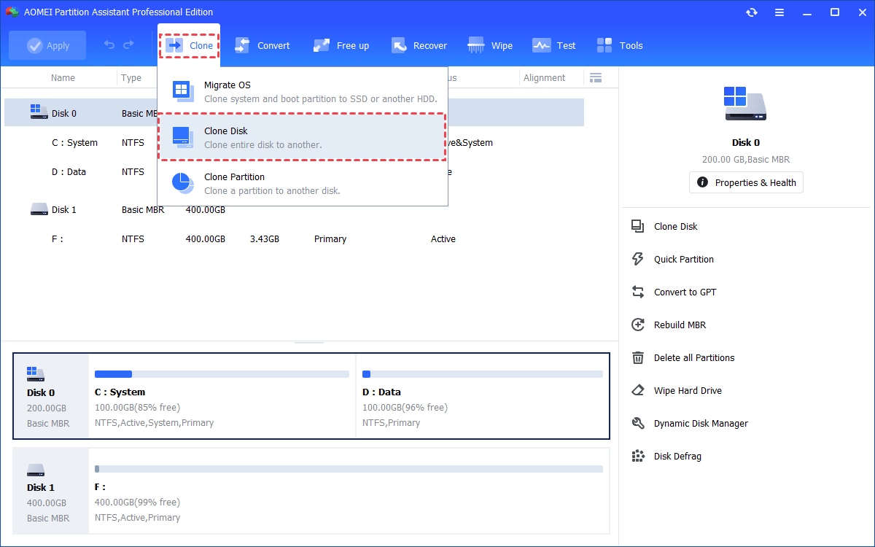This screenshot has width=875, height=547.
Task: Click the Migrate OS windows icon
Action: pyautogui.click(x=182, y=91)
